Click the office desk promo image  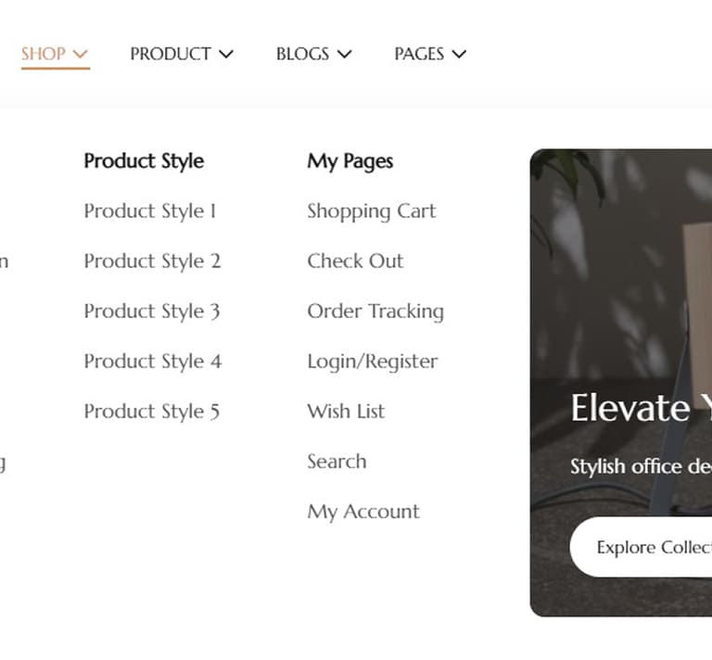tap(621, 278)
